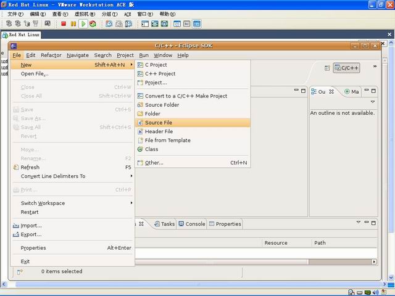This screenshot has height=296, width=395.
Task: Open bottom Problems panel view menu
Action: (358, 222)
